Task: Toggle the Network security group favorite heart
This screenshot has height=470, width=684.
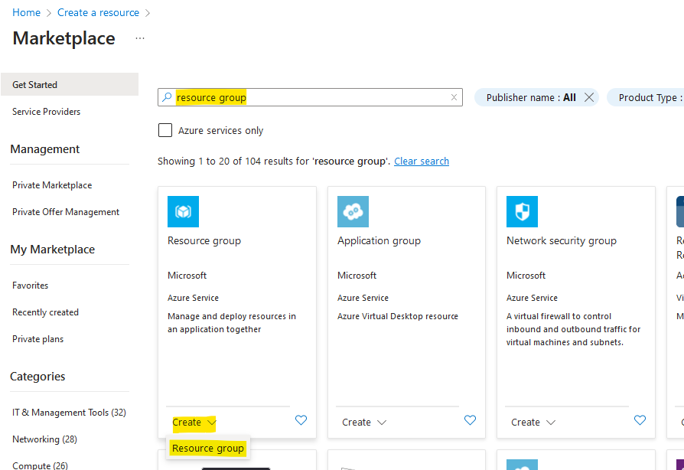Action: (640, 420)
